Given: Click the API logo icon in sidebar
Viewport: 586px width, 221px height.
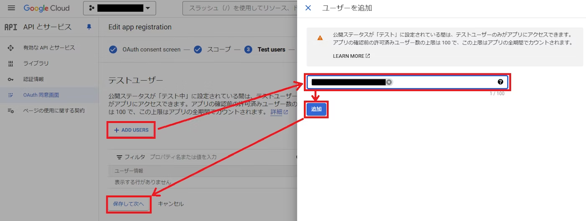Looking at the screenshot, I should (10, 27).
